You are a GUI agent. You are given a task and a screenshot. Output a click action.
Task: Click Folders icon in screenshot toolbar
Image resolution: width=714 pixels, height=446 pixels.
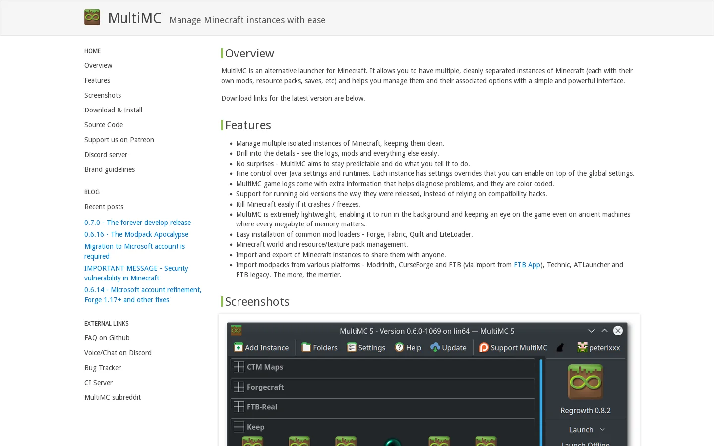(306, 347)
